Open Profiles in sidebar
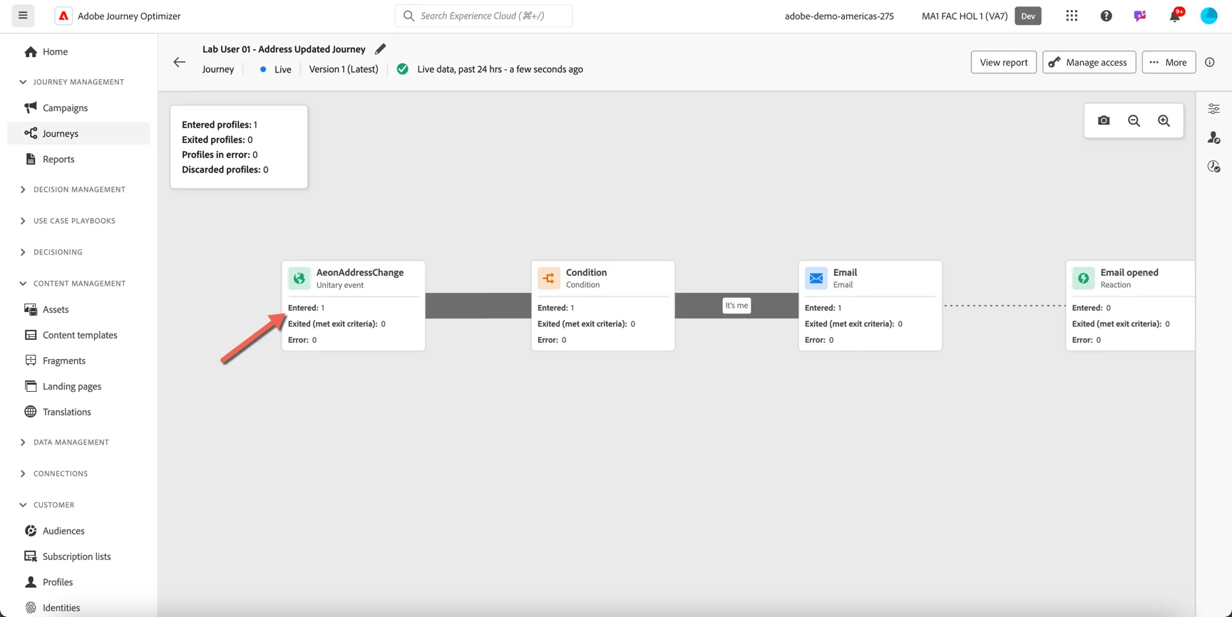 click(78, 582)
